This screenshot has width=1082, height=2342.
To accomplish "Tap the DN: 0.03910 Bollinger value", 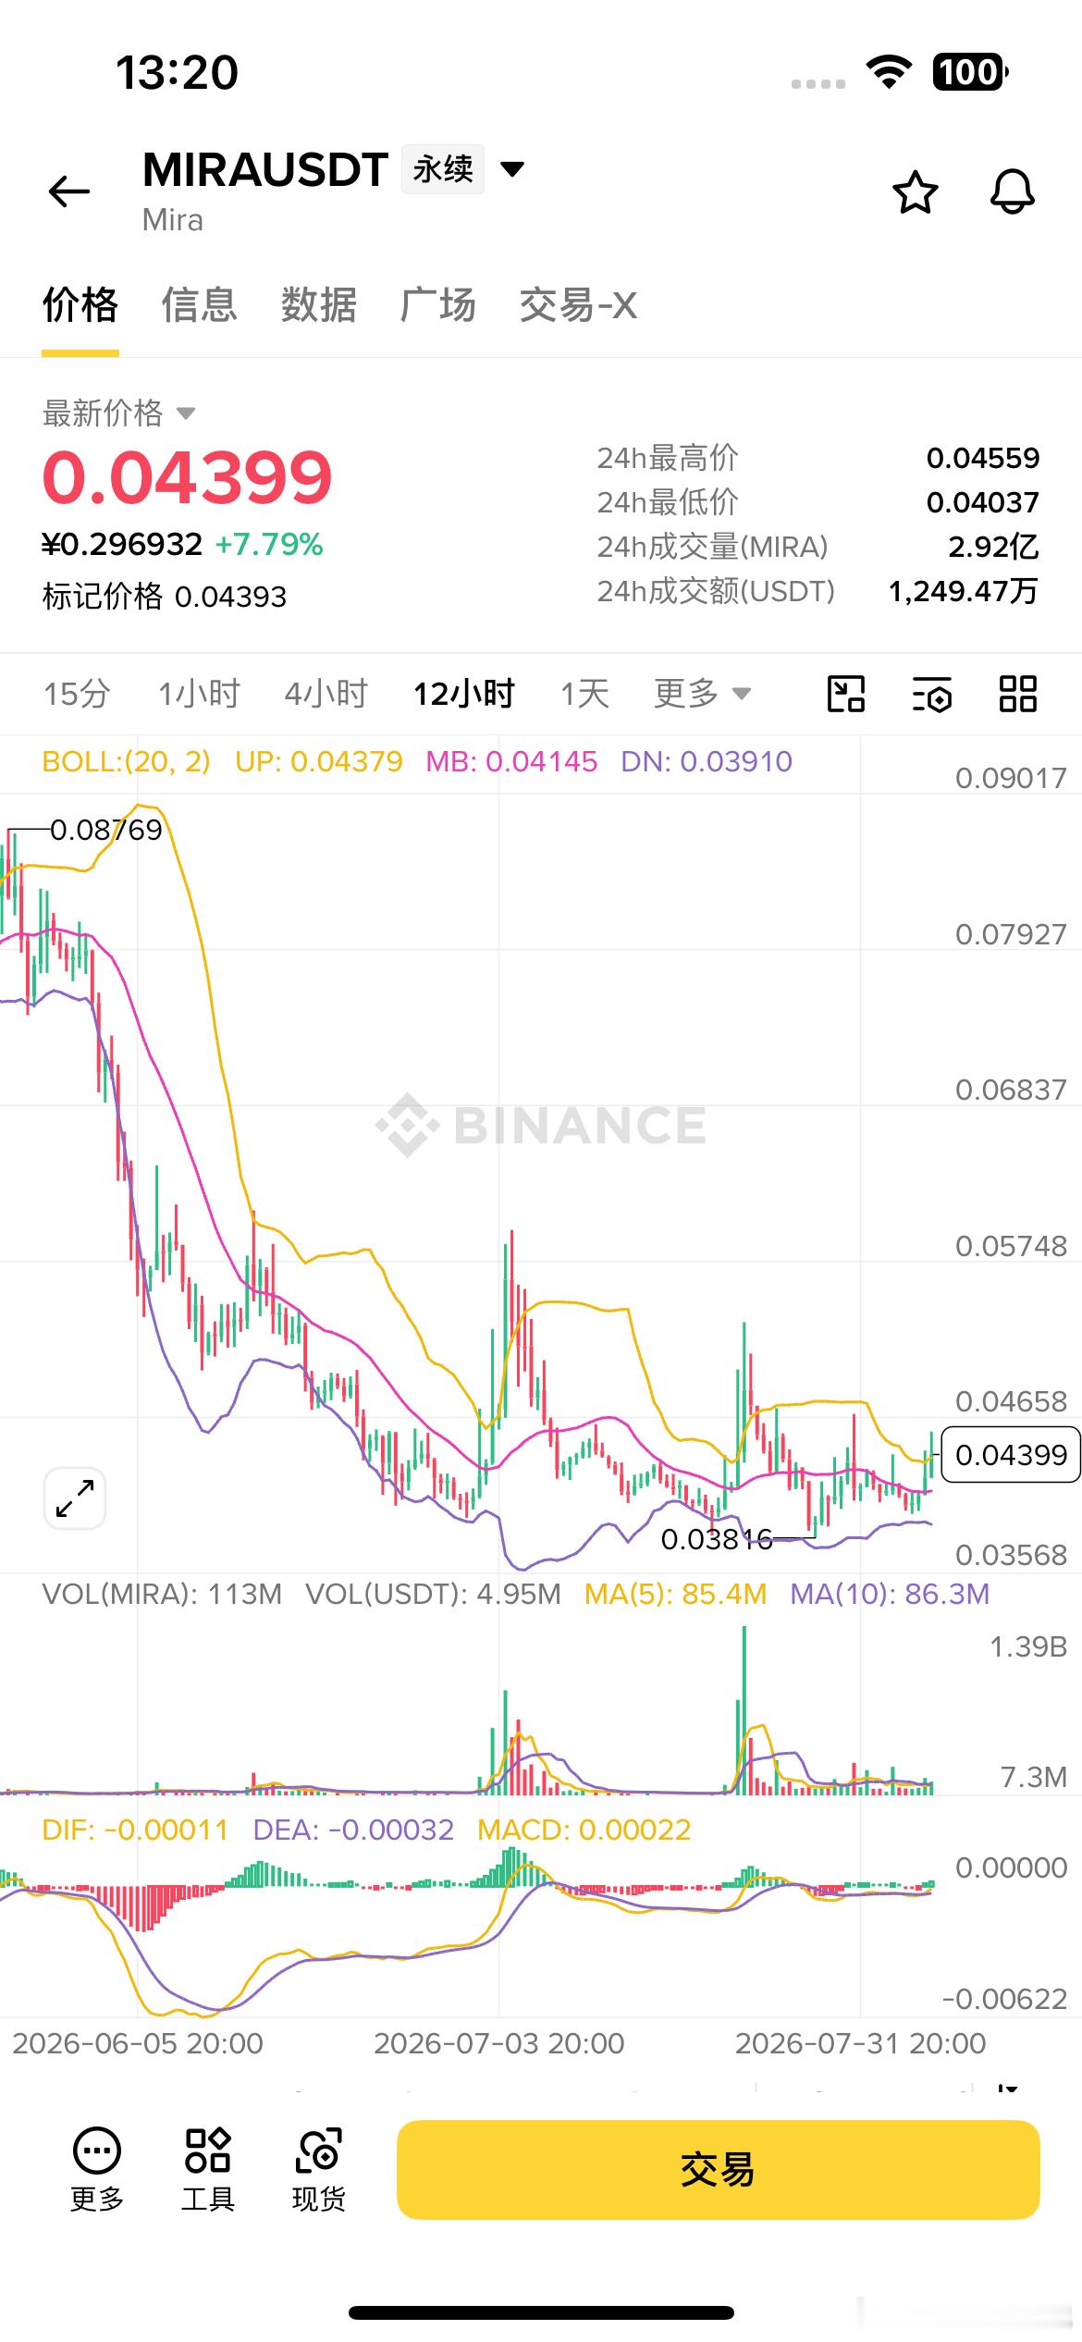I will 707,761.
